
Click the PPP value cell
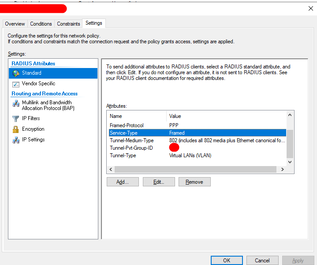click(174, 125)
